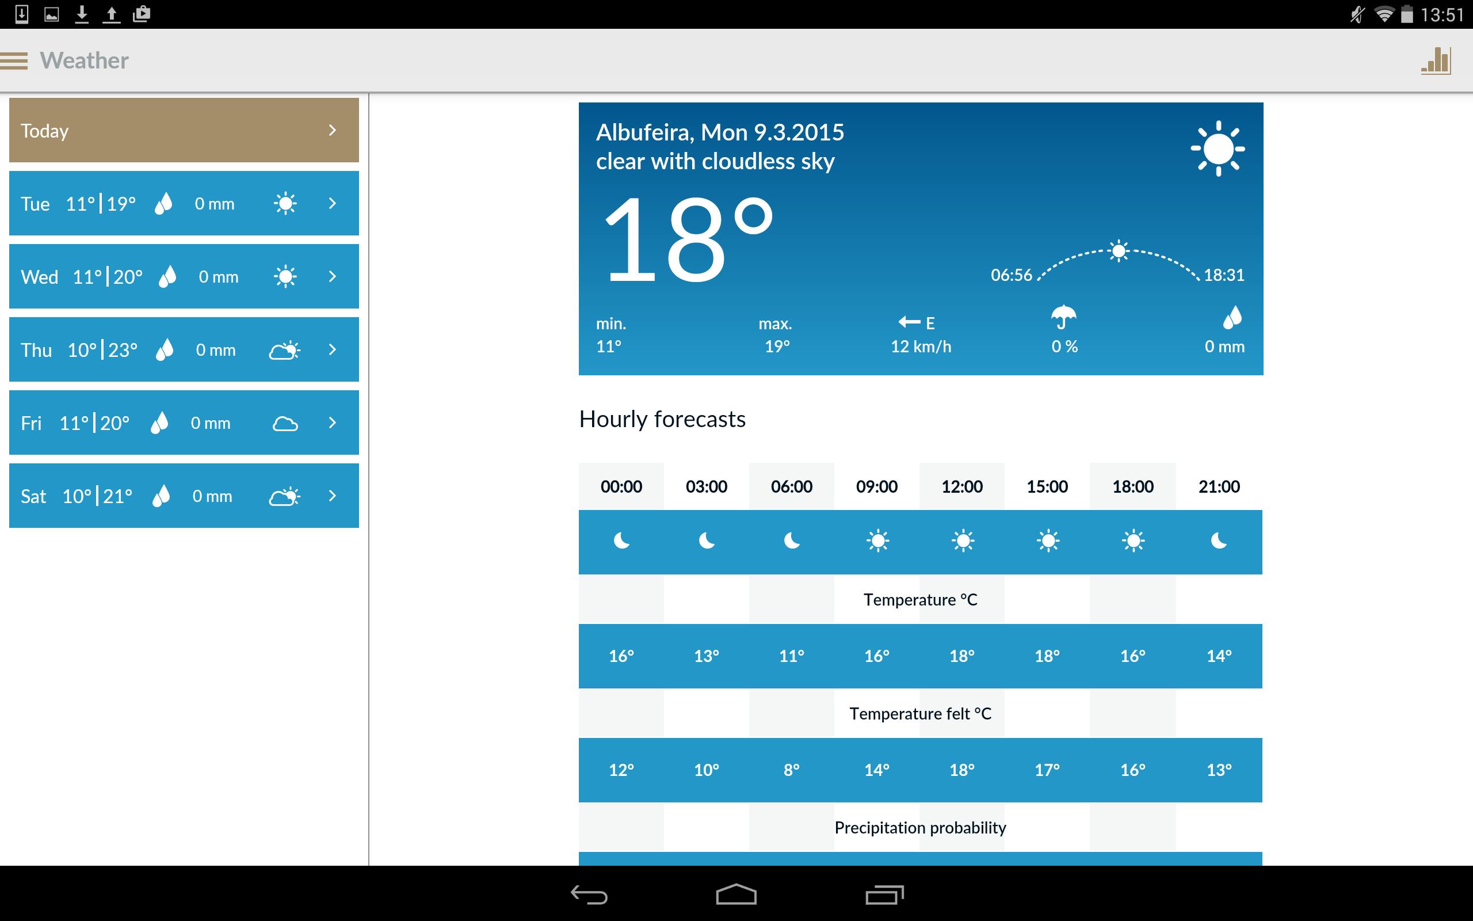Click the moon icon under 21:00
Screen dimensions: 1473x921
coord(1219,541)
